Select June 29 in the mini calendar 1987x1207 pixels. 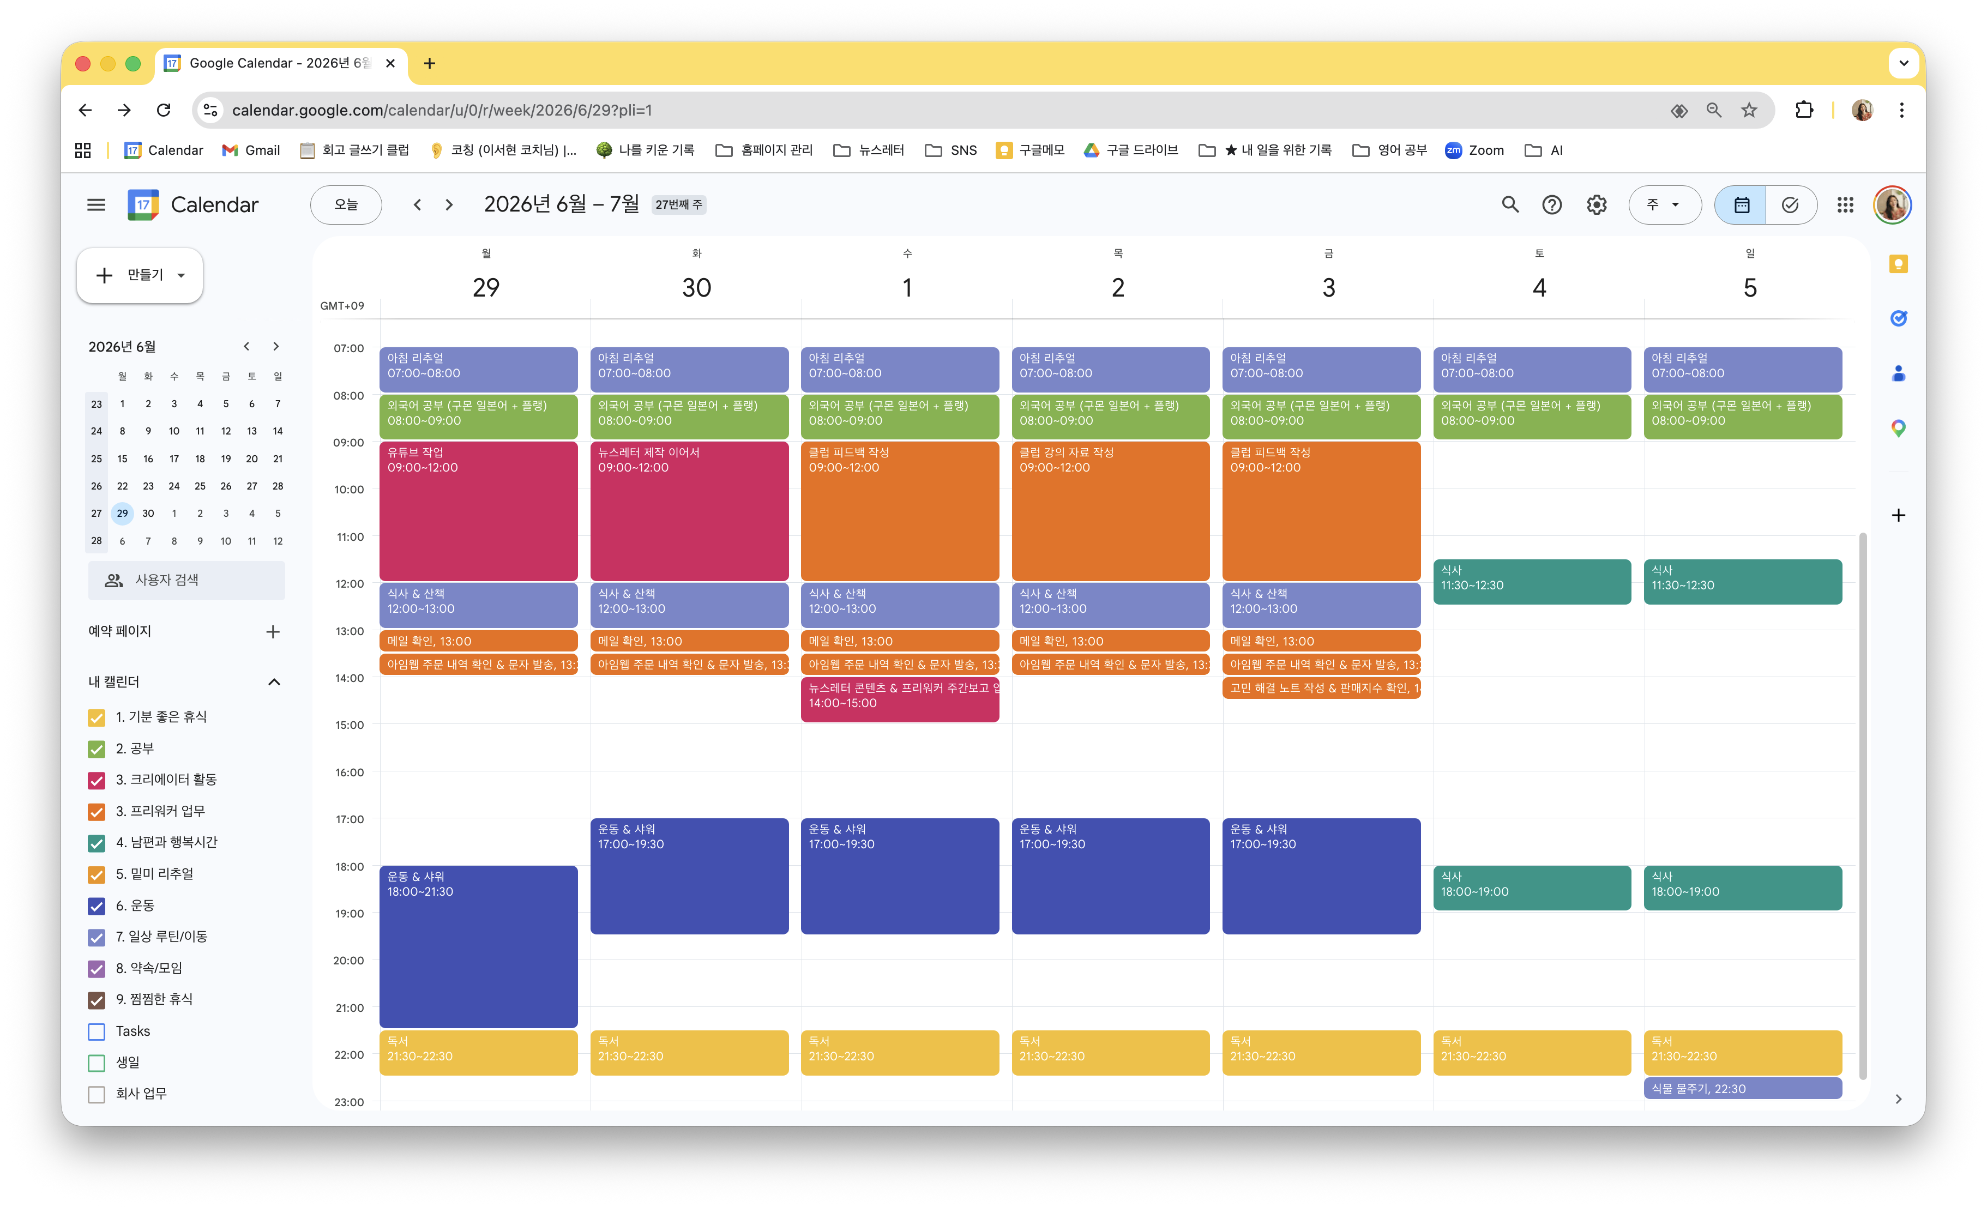(x=123, y=514)
